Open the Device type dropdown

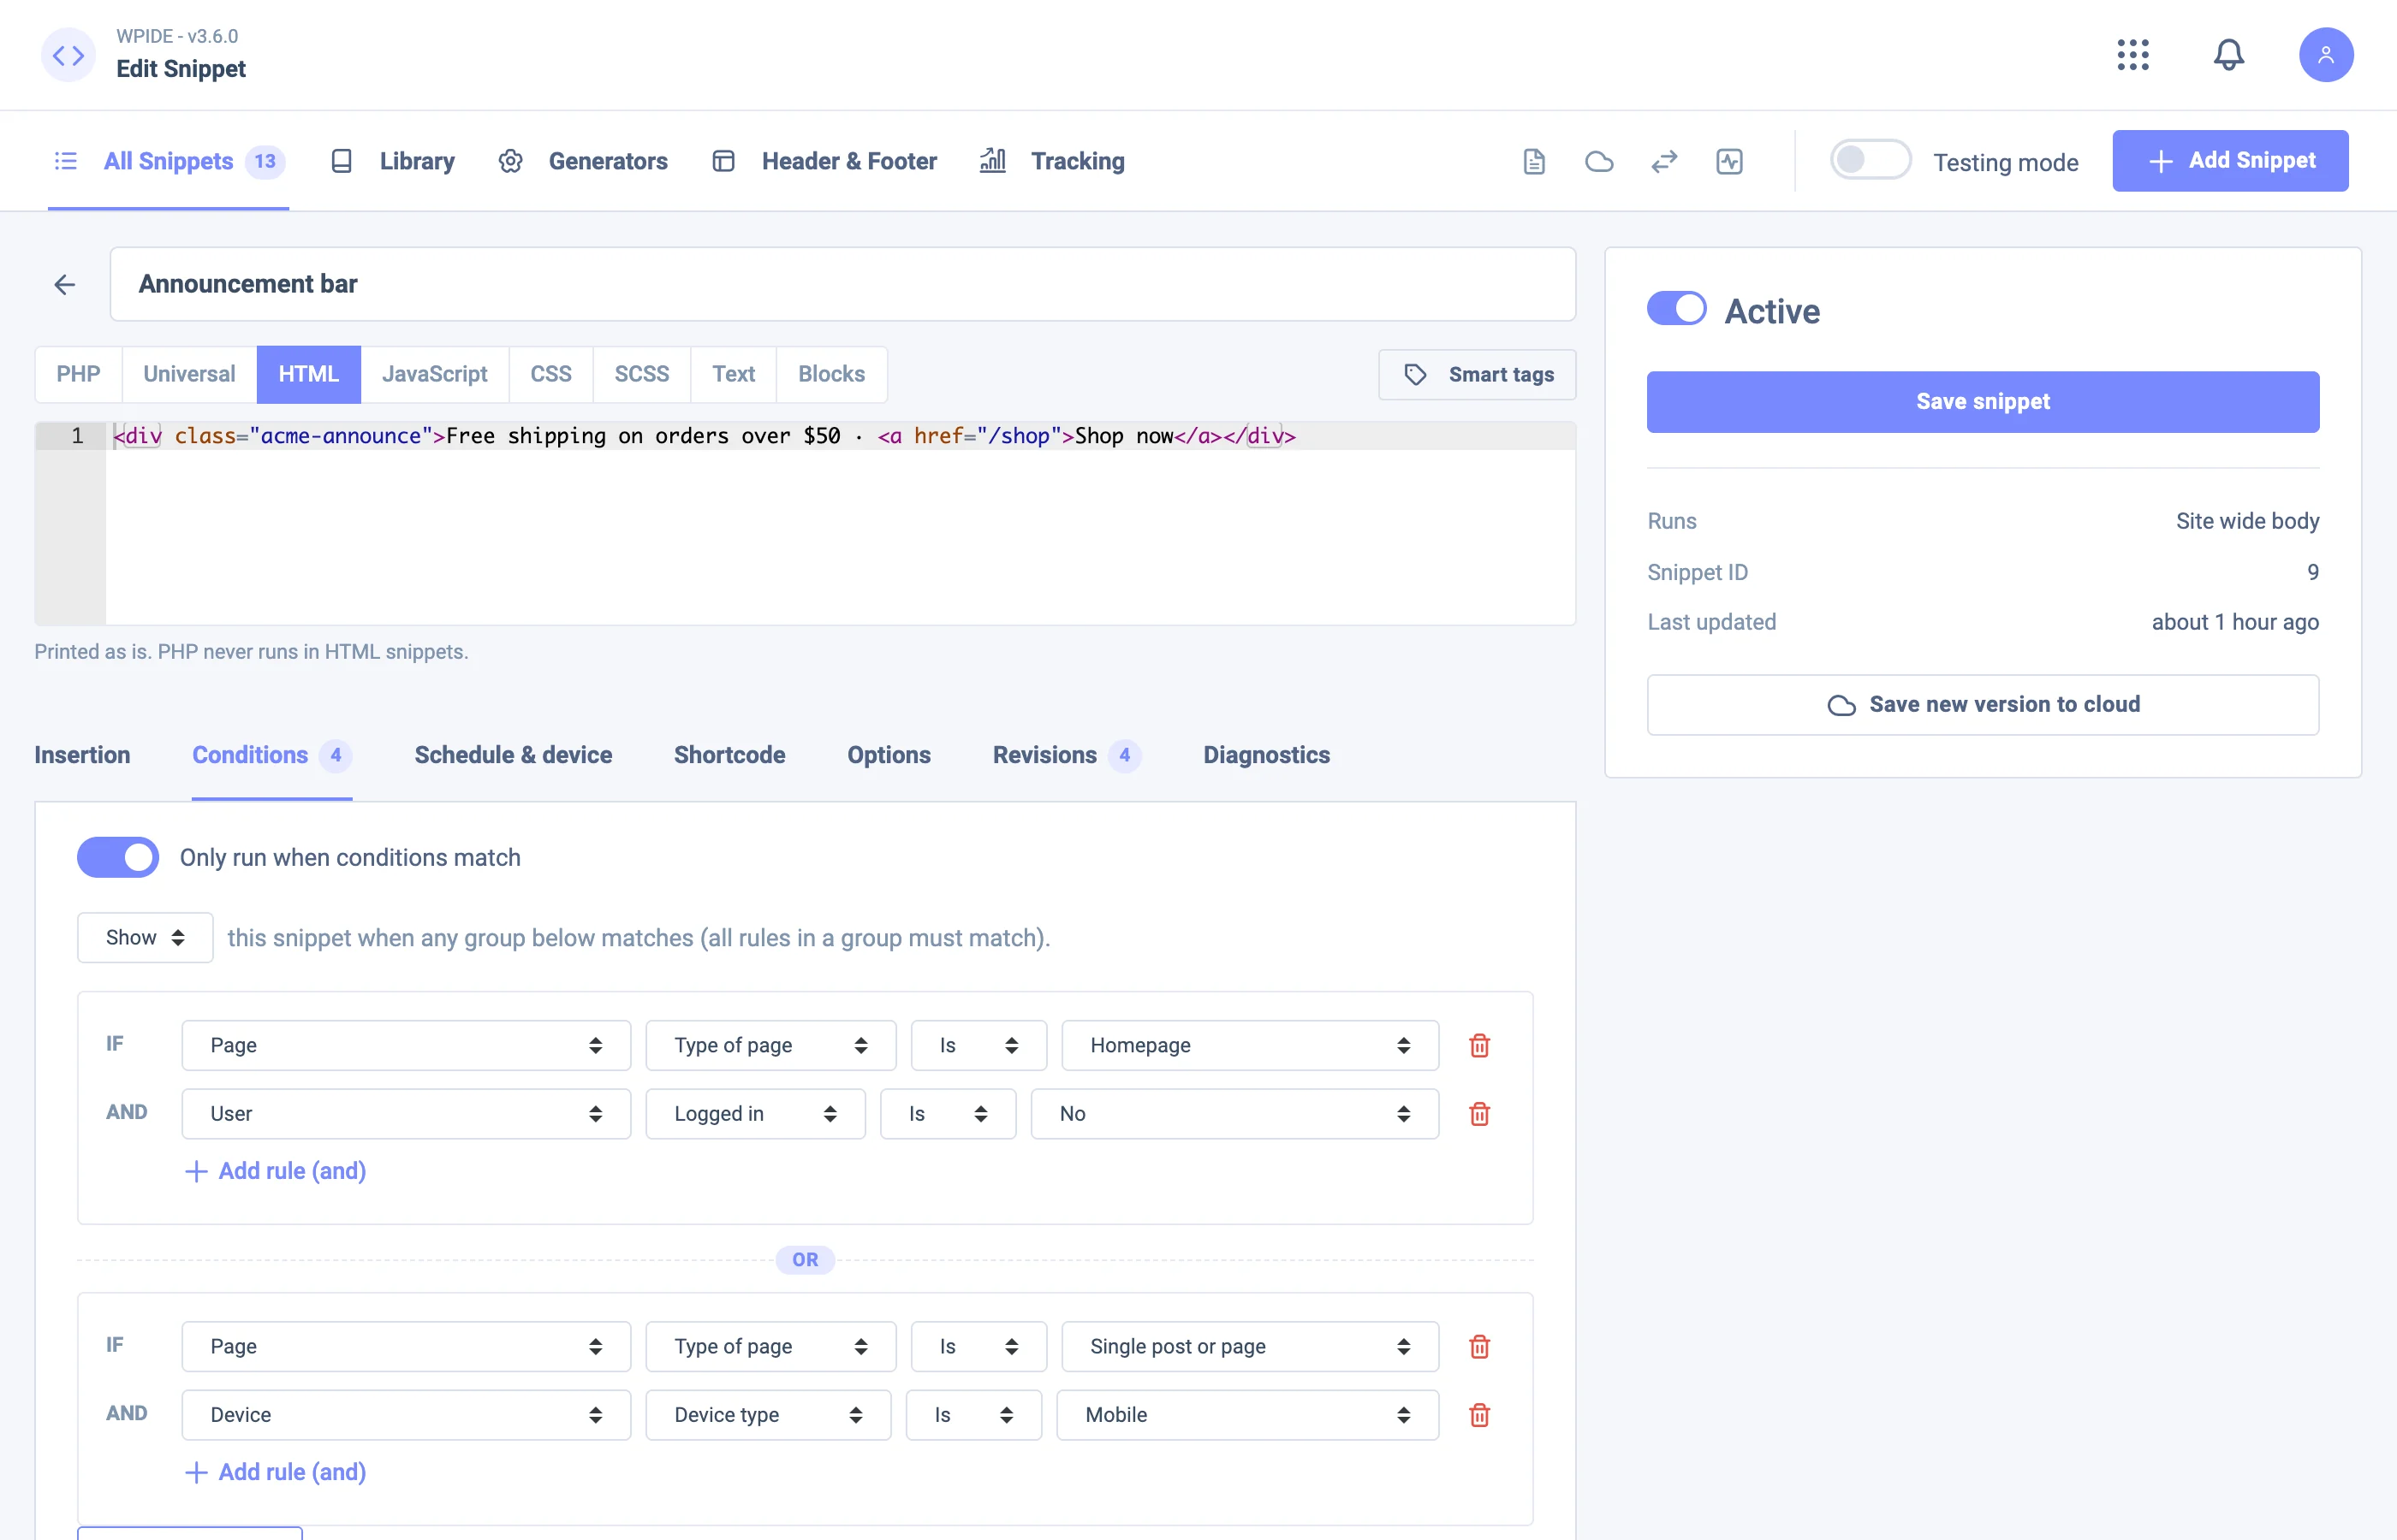tap(767, 1414)
